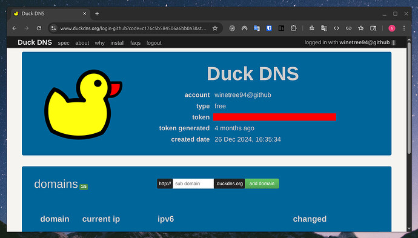The image size is (418, 238).
Task: Reload the Duck DNS page
Action: (x=39, y=28)
